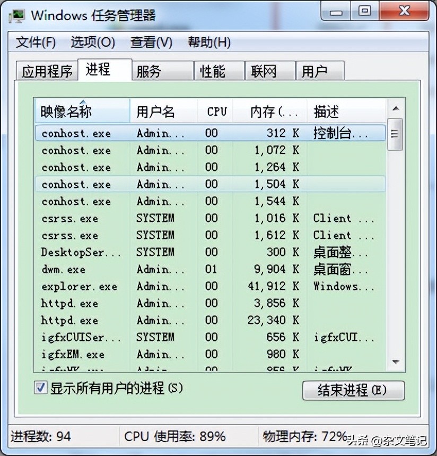
Task: Click the 结束进程 button
Action: (353, 391)
